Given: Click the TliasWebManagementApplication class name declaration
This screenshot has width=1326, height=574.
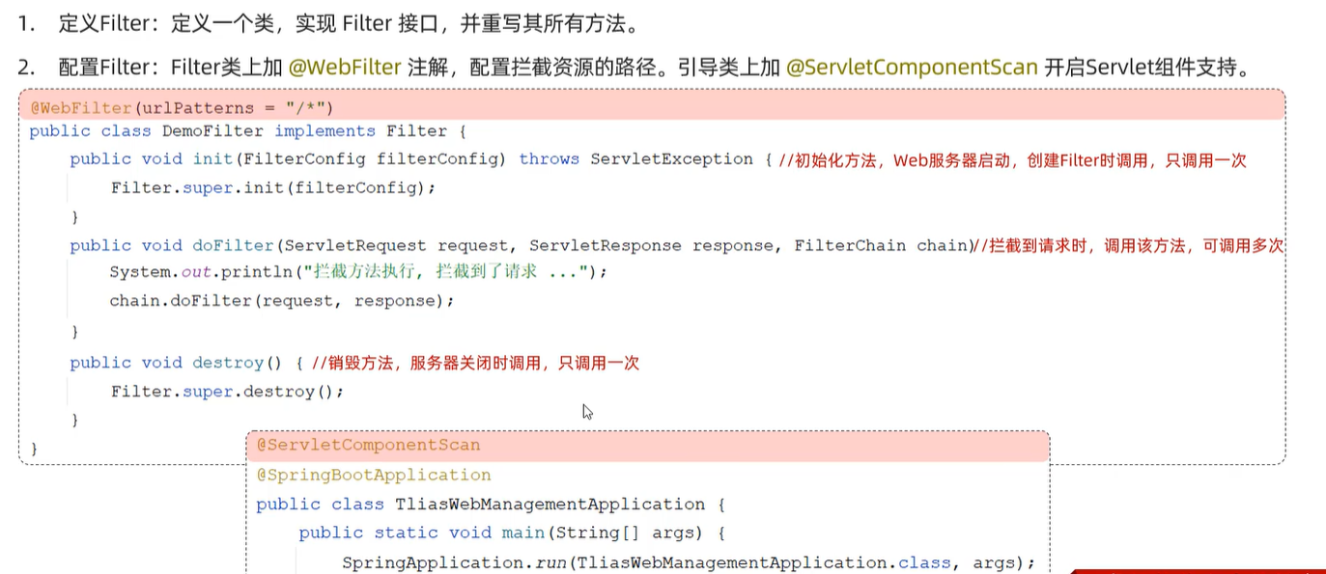Looking at the screenshot, I should click(x=550, y=505).
